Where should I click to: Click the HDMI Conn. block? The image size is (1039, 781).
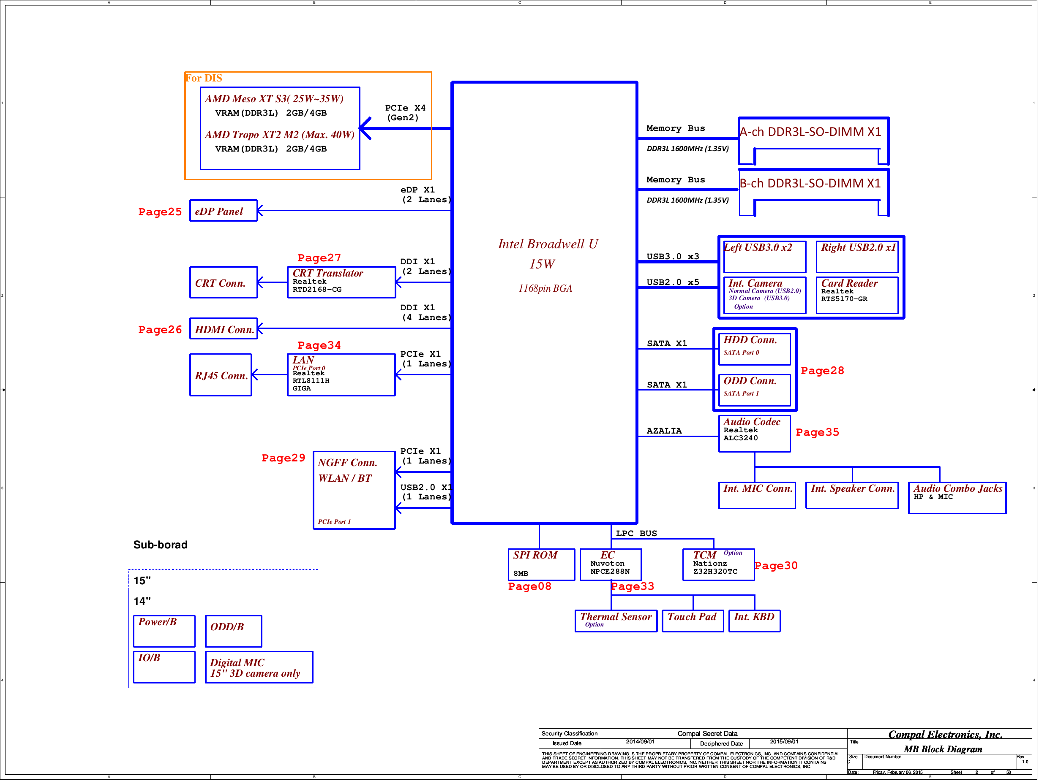(x=224, y=328)
